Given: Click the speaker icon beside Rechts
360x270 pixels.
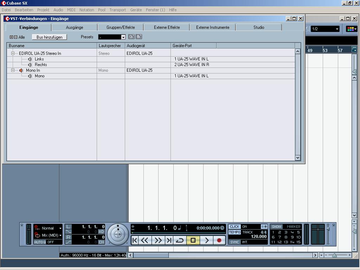Looking at the screenshot, I should click(30, 65).
